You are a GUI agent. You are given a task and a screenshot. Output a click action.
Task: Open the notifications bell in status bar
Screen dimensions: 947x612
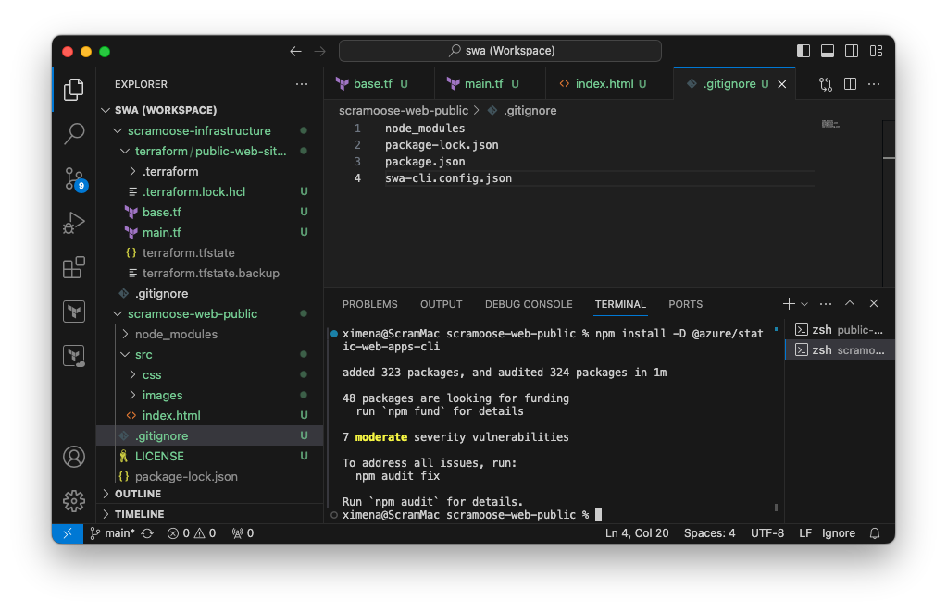875,533
